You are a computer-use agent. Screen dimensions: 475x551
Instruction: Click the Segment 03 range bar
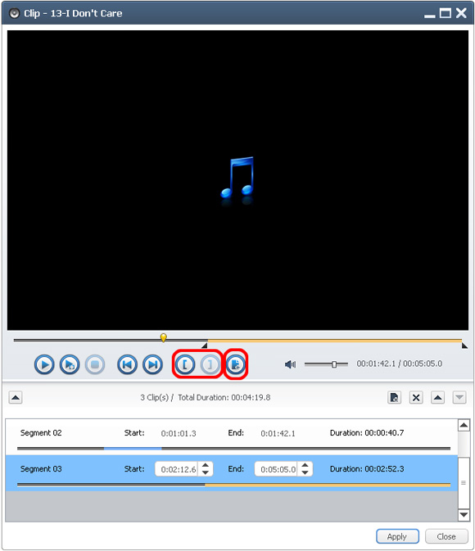click(x=233, y=485)
